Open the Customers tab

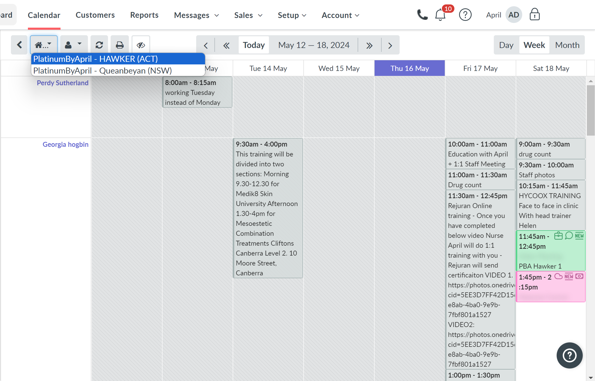coord(95,15)
